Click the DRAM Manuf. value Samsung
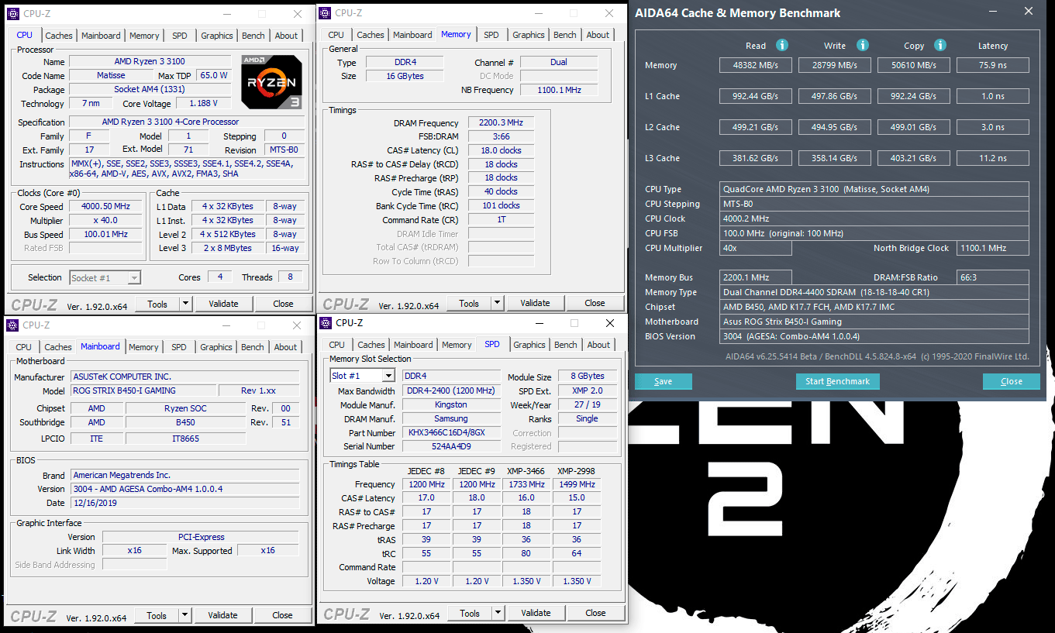Viewport: 1055px width, 633px height. [450, 419]
